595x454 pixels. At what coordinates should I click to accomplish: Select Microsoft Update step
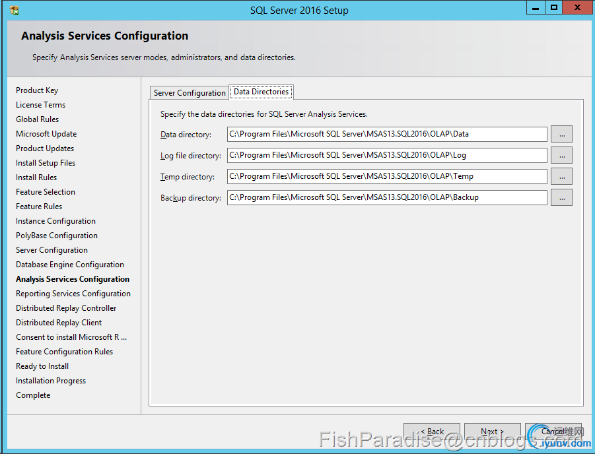tap(46, 134)
